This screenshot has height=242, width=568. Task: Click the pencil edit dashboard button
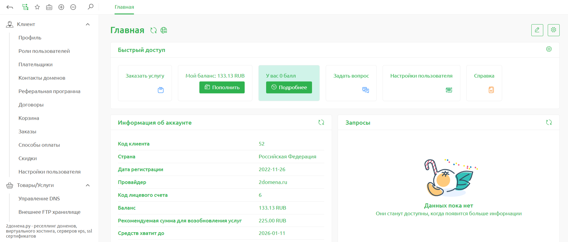(x=537, y=30)
